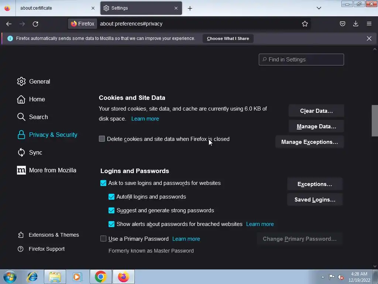This screenshot has width=378, height=284.
Task: Open More from Mozilla category
Action: click(x=47, y=170)
